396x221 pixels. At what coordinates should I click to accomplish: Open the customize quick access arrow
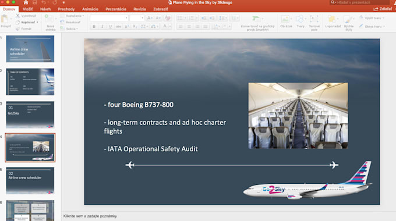[x=63, y=2]
